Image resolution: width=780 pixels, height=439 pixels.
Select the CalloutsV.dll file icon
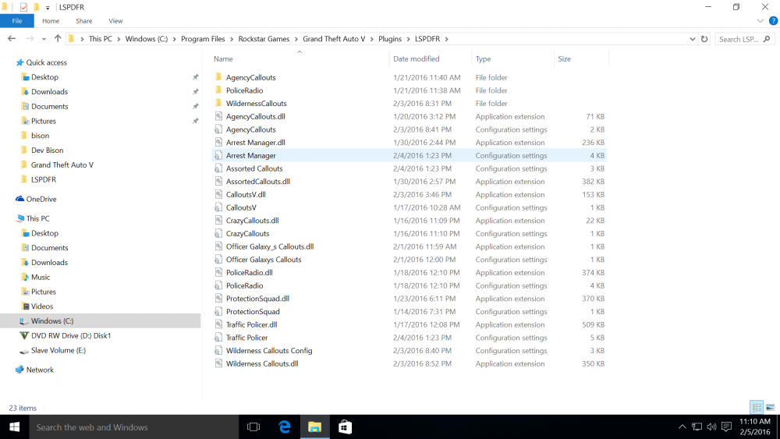218,194
